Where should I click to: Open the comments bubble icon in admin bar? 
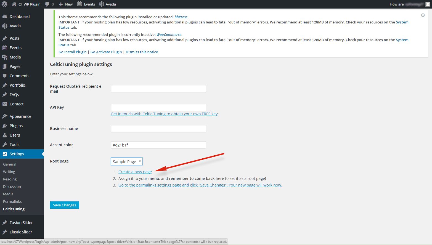[47, 4]
